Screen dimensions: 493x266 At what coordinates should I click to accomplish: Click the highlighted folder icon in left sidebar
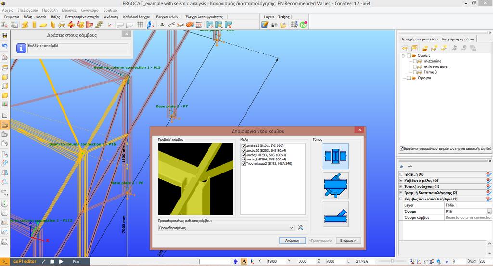5,125
